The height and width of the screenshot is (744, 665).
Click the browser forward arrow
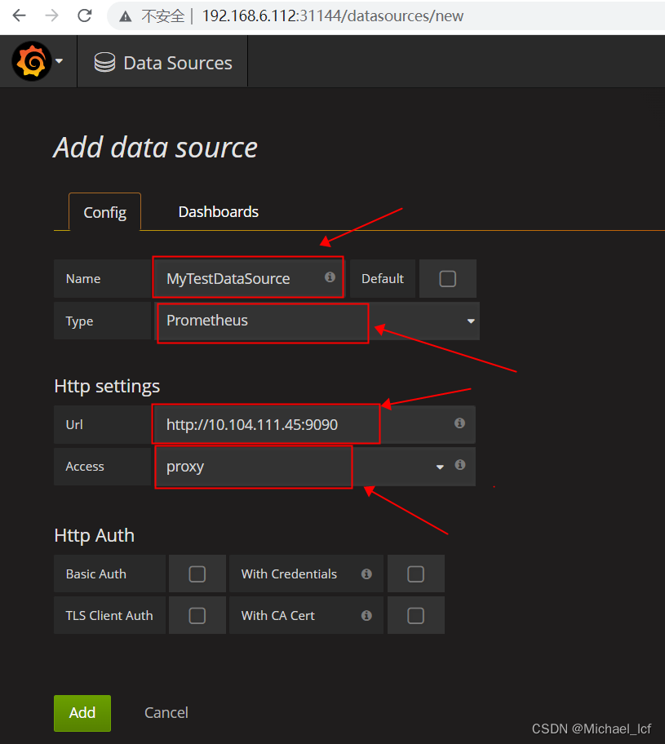[x=51, y=15]
